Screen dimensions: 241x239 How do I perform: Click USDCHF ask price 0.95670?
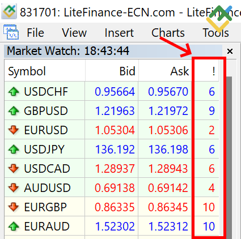[168, 92]
